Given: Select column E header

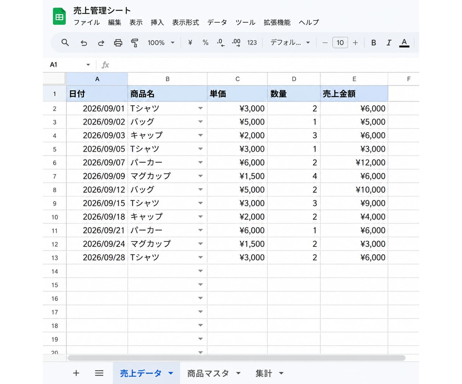Looking at the screenshot, I should pos(354,79).
